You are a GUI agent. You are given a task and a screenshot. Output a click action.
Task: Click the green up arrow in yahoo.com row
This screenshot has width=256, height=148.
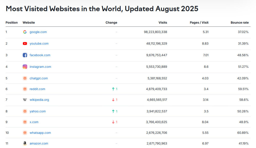tap(113, 111)
